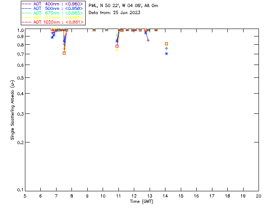Click the x-axis tick label 17
Image resolution: width=266 pixels, height=212 pixels.
pos(212,196)
